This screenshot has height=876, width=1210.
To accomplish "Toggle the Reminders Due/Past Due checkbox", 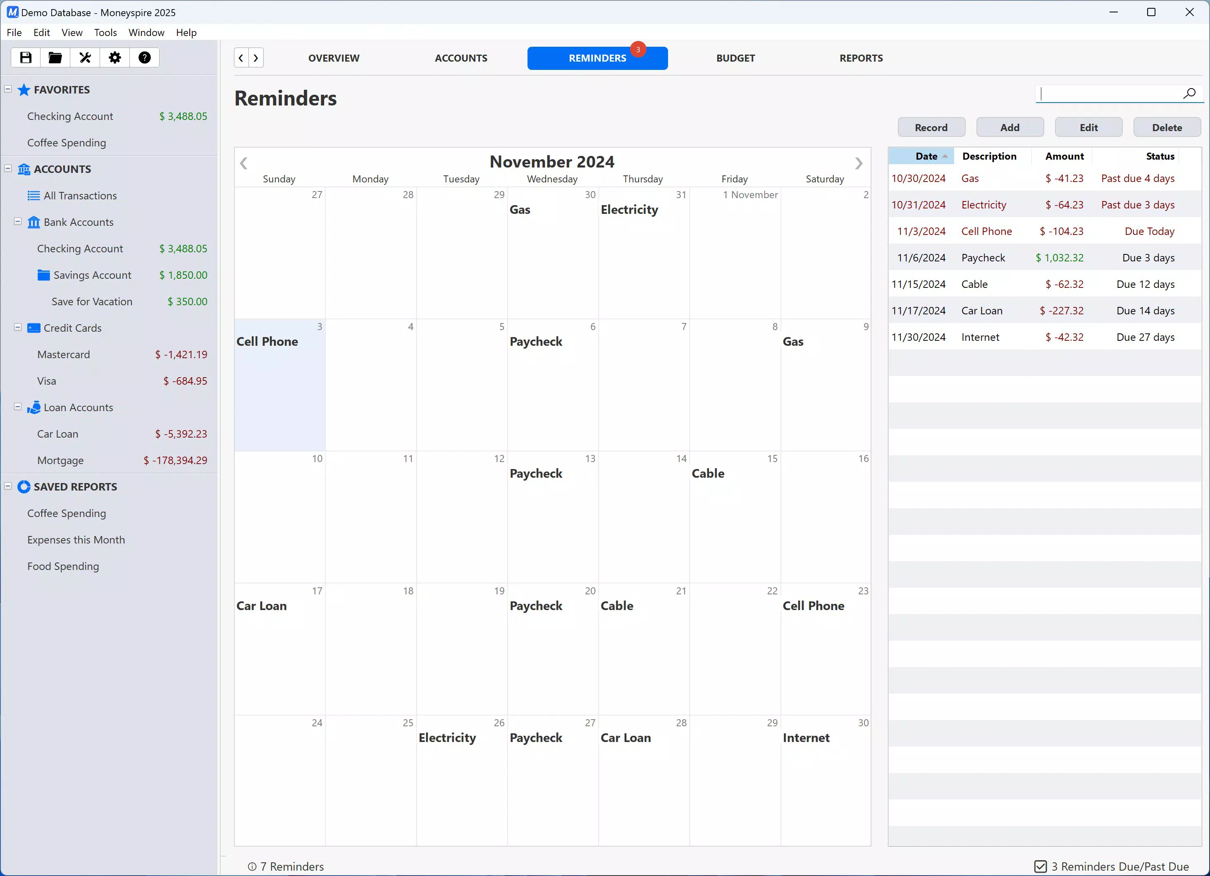I will coord(1041,866).
